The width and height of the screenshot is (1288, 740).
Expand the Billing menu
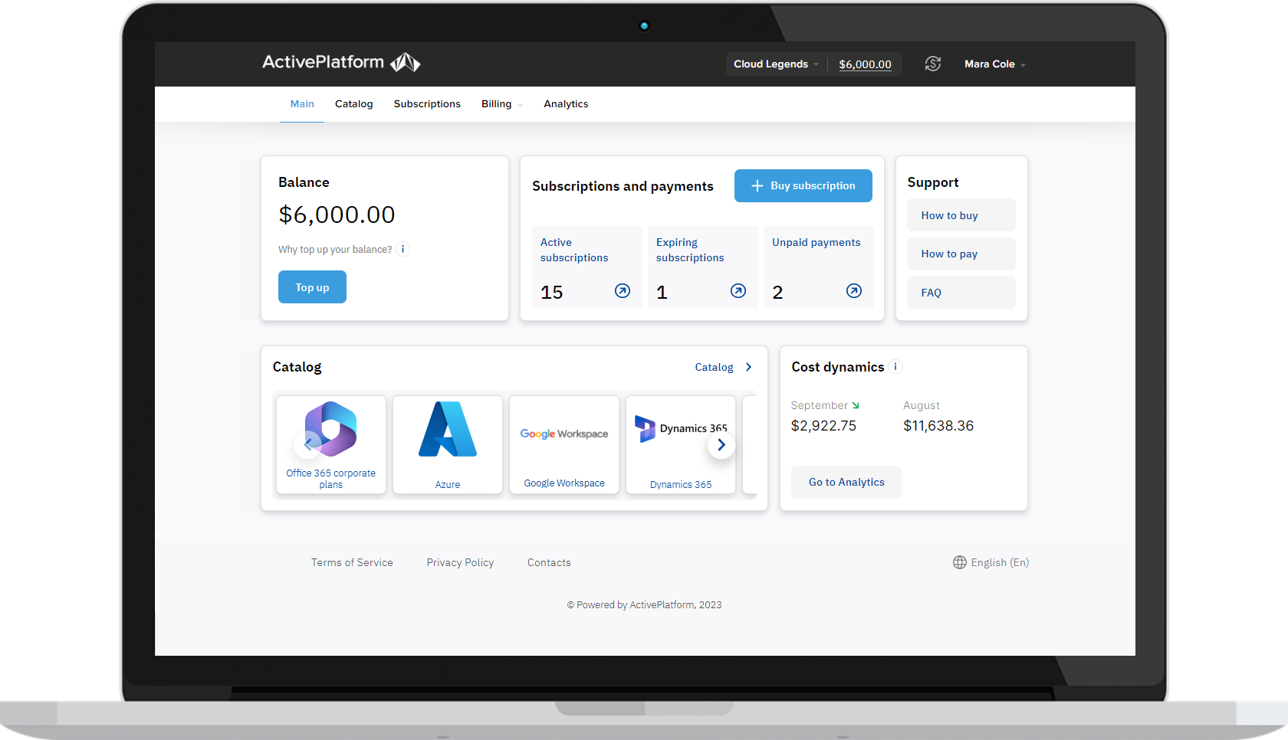point(501,103)
